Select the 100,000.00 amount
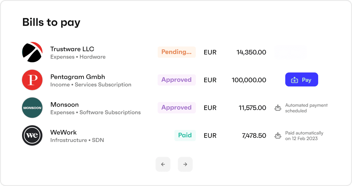The width and height of the screenshot is (352, 186). [249, 80]
